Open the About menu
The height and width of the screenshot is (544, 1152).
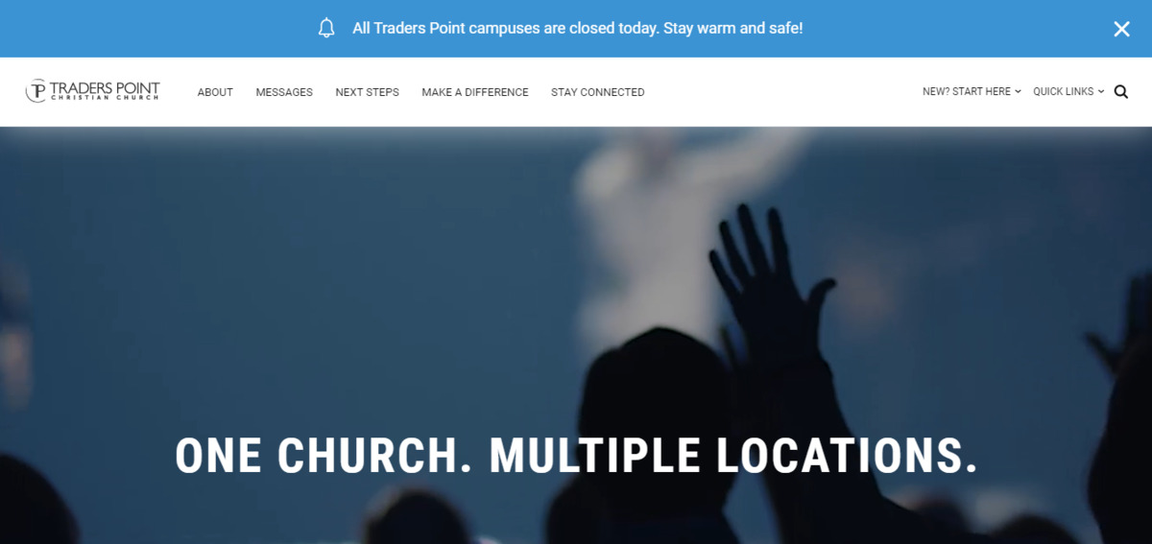(215, 92)
